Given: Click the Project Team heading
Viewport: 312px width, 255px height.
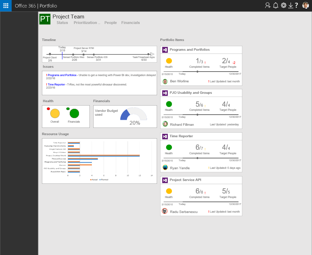Looking at the screenshot, I should pyautogui.click(x=68, y=17).
